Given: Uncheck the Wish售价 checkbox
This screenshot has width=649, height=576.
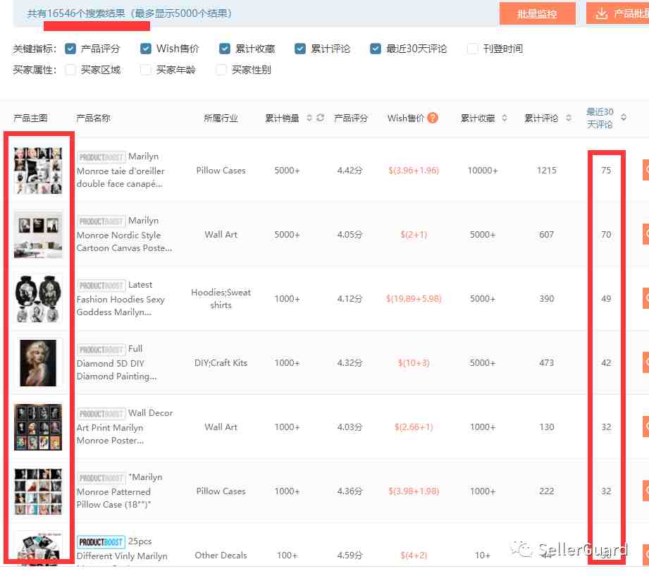Looking at the screenshot, I should 146,49.
